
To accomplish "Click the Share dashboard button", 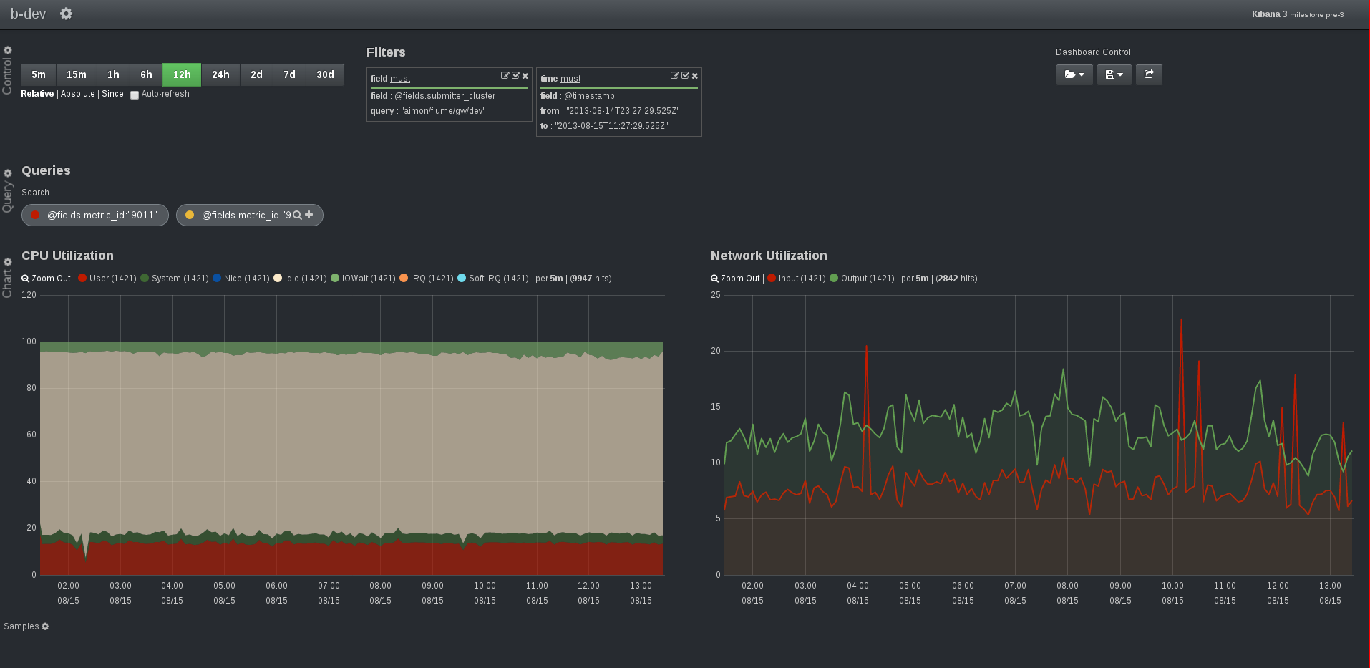I will [1149, 74].
